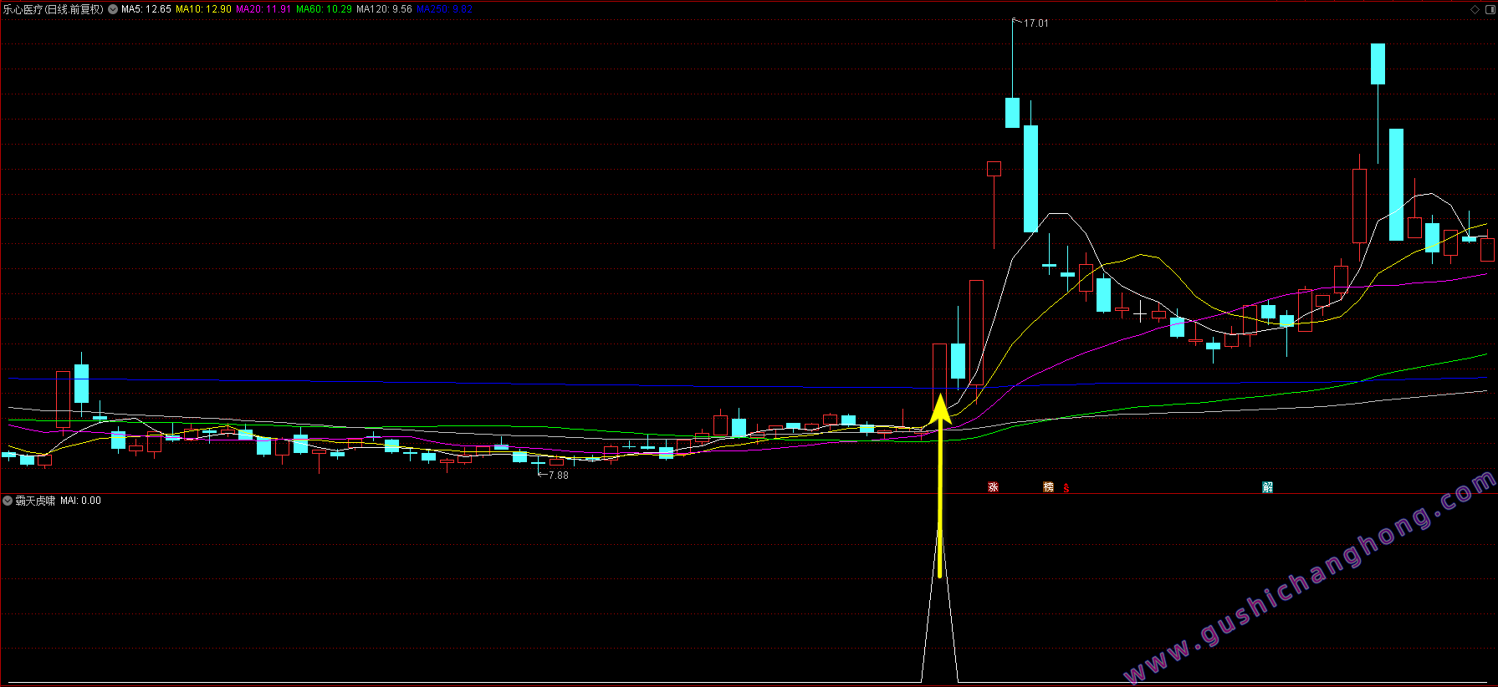Click the 7.88 low price label
This screenshot has width=1498, height=687.
coord(558,476)
